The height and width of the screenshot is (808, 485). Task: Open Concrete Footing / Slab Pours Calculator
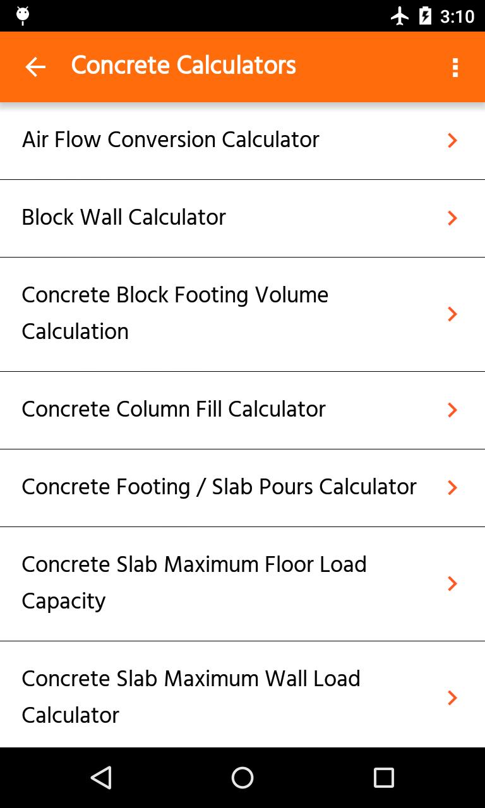tap(219, 487)
